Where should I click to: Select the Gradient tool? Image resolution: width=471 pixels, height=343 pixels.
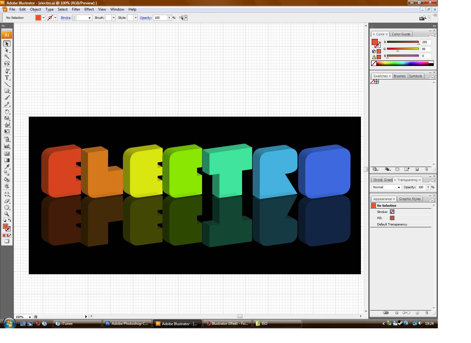(x=7, y=160)
